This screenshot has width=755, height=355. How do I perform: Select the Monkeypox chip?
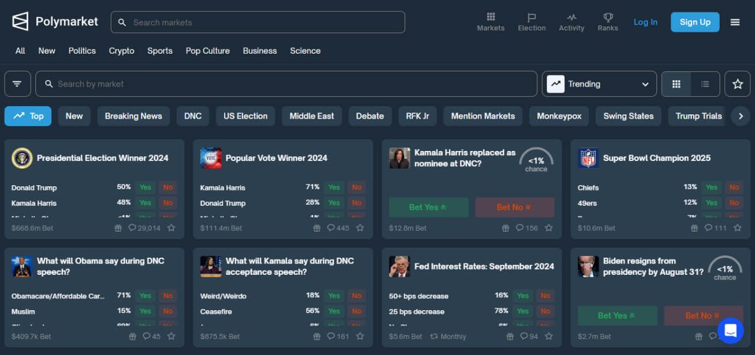pos(559,116)
